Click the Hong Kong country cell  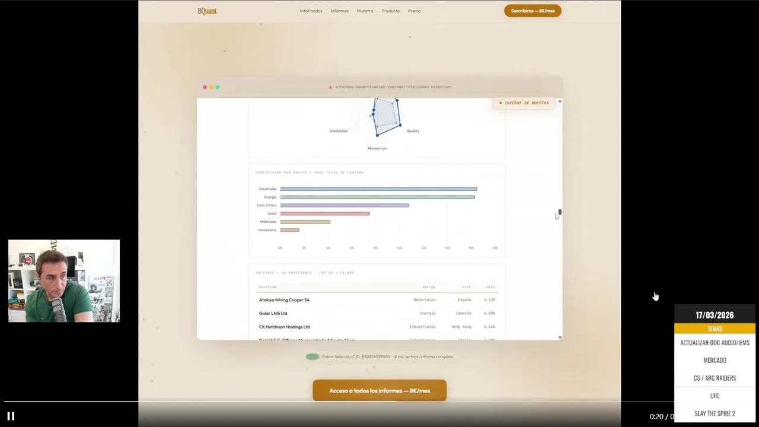coord(461,327)
